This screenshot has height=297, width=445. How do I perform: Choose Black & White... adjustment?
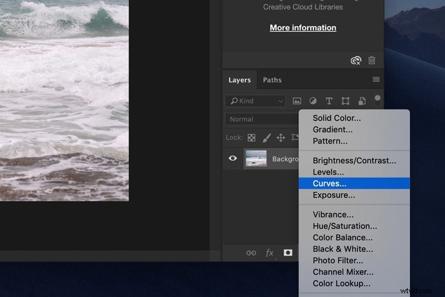354,249
